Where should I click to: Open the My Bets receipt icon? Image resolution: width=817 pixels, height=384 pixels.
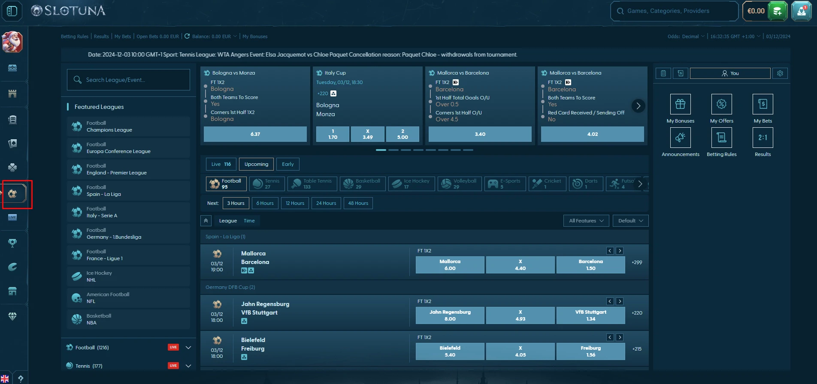(x=763, y=104)
